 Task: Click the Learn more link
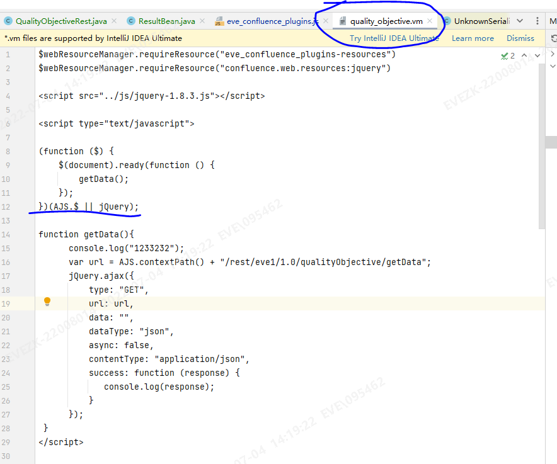point(473,38)
